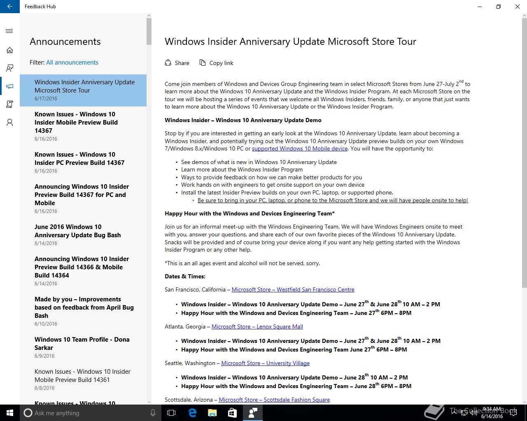Select Windows Insider Anniversary Update Microsoft Store Tour
527x421 pixels.
[83, 90]
